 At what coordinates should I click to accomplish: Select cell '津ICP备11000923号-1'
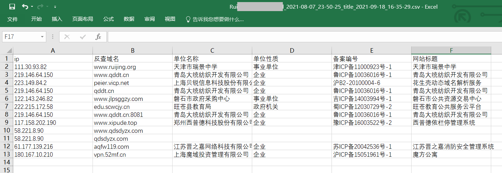372,67
